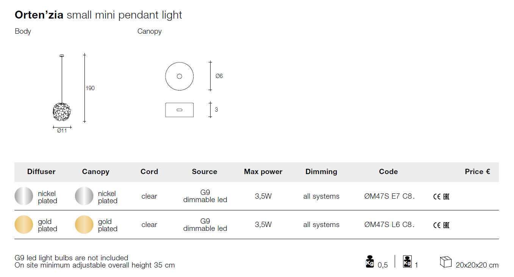
Task: Click the 190 height dimension label
Action: tap(90, 88)
